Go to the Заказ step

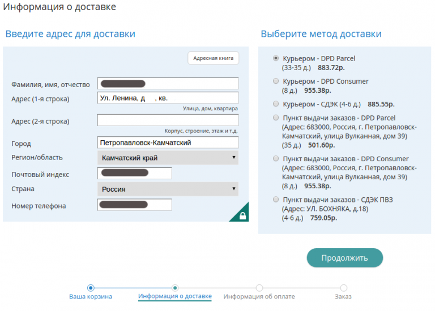tap(343, 296)
